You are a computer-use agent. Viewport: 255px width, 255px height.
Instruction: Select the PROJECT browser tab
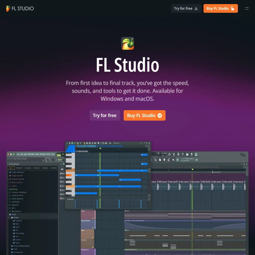[19, 168]
